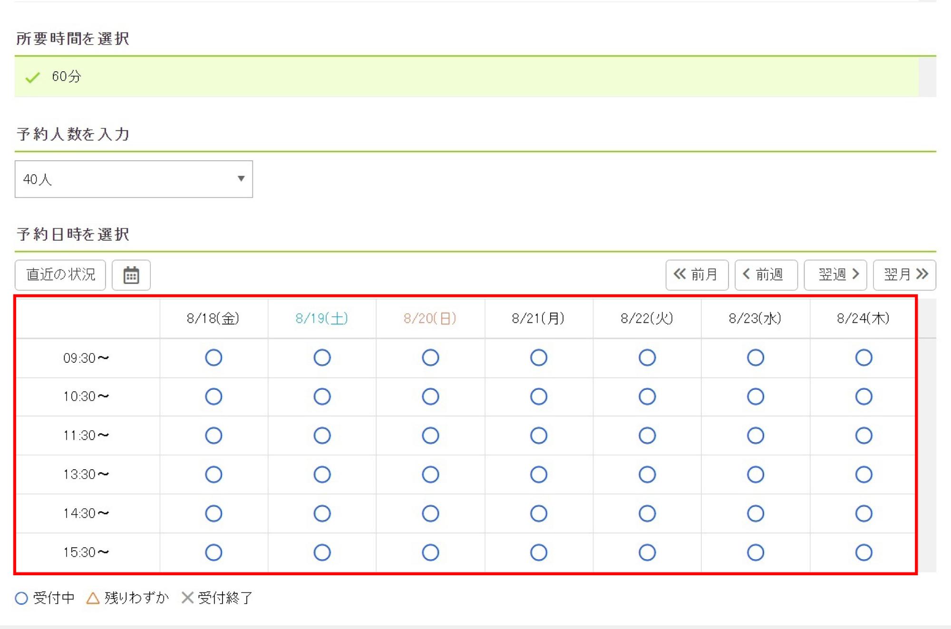
Task: Go to previous month with 前月
Action: tap(697, 275)
